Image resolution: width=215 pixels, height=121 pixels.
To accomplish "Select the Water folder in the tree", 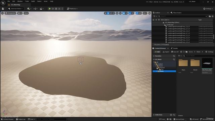I will pyautogui.click(x=164, y=71).
